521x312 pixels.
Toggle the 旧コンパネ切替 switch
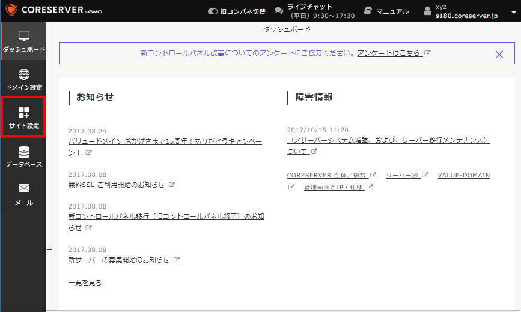212,11
